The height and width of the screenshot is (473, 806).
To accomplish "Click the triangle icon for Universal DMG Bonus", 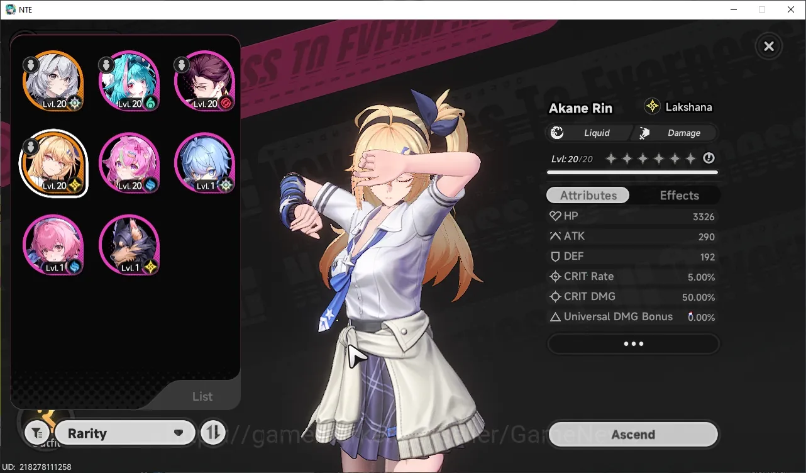I will 555,317.
